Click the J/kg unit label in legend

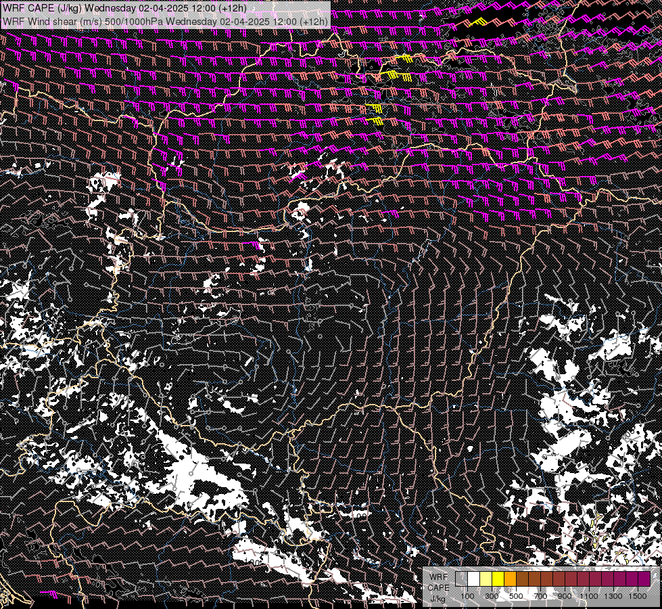point(438,599)
